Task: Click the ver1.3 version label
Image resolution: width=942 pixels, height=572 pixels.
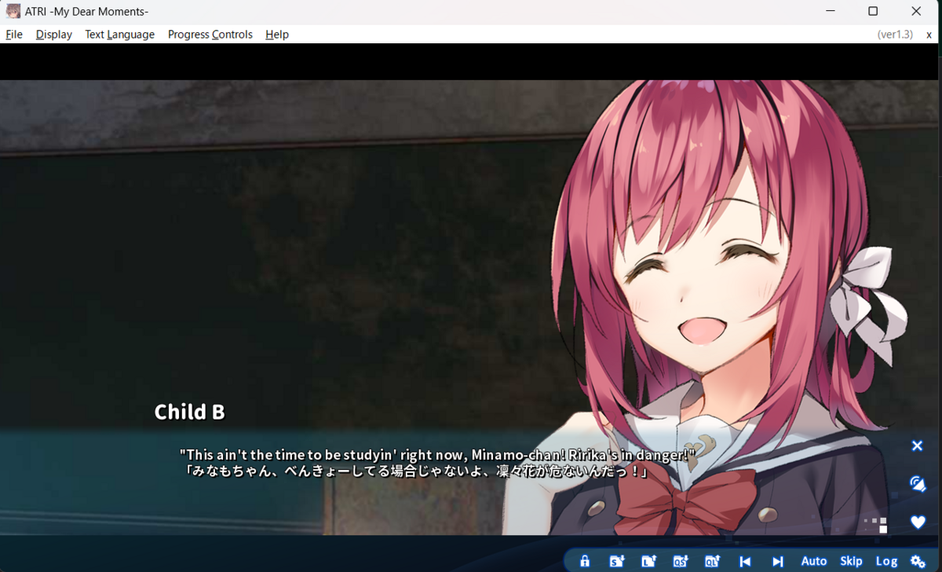Action: [895, 35]
